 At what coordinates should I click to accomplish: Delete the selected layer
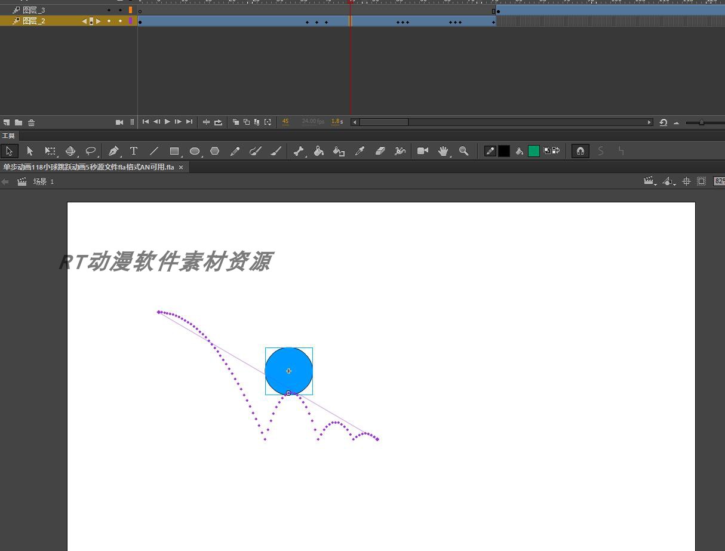[32, 122]
